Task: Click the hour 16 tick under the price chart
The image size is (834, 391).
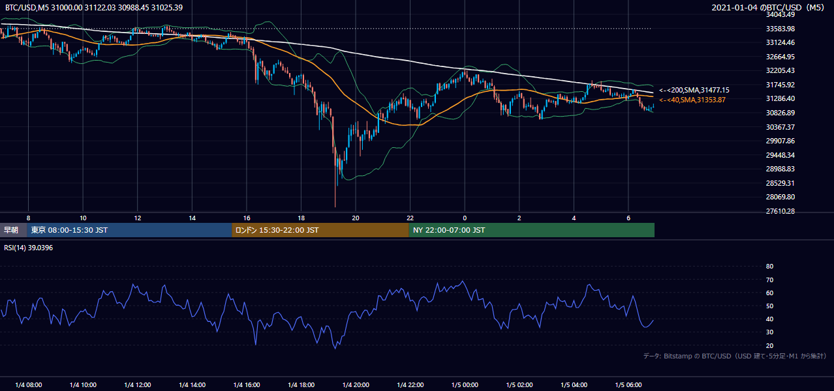Action: 247,217
